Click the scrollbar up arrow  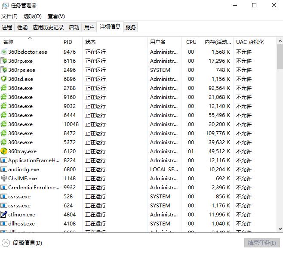[280, 41]
